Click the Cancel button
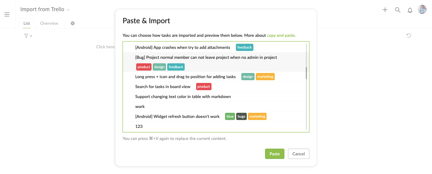432x174 pixels. (299, 154)
